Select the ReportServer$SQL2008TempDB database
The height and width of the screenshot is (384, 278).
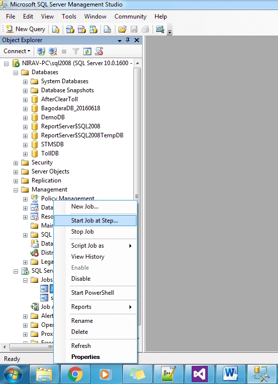pyautogui.click(x=82, y=135)
